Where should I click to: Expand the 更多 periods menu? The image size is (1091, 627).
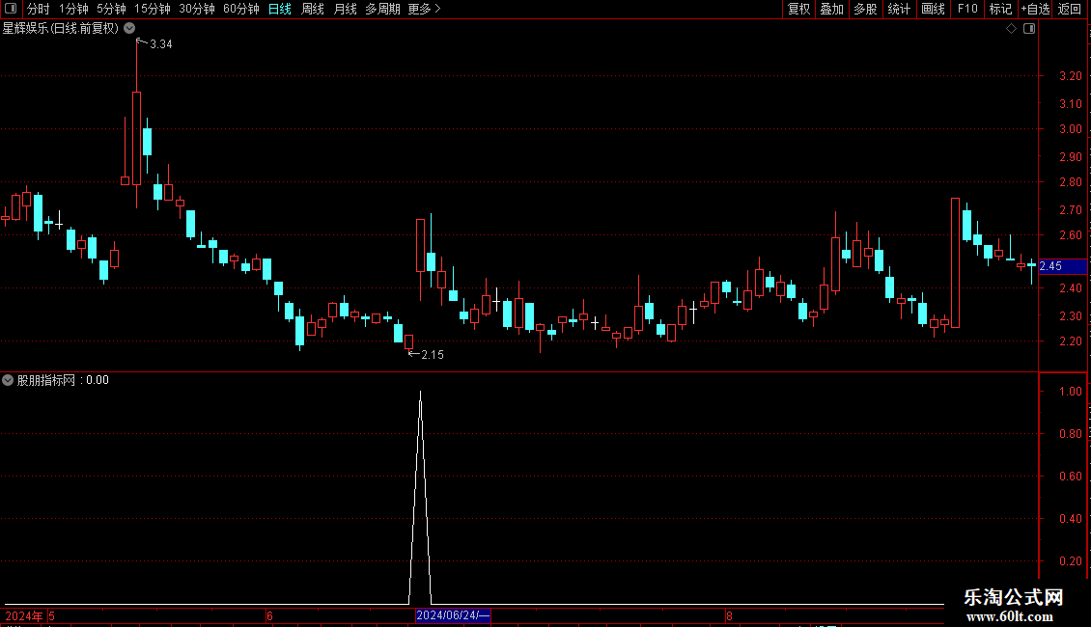[x=425, y=9]
